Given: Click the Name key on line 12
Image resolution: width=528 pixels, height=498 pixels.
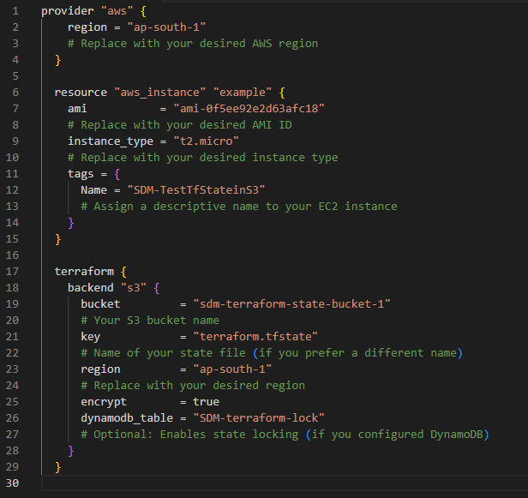Looking at the screenshot, I should pyautogui.click(x=93, y=190).
